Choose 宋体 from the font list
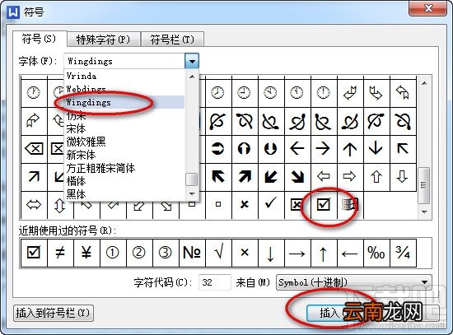 click(124, 128)
